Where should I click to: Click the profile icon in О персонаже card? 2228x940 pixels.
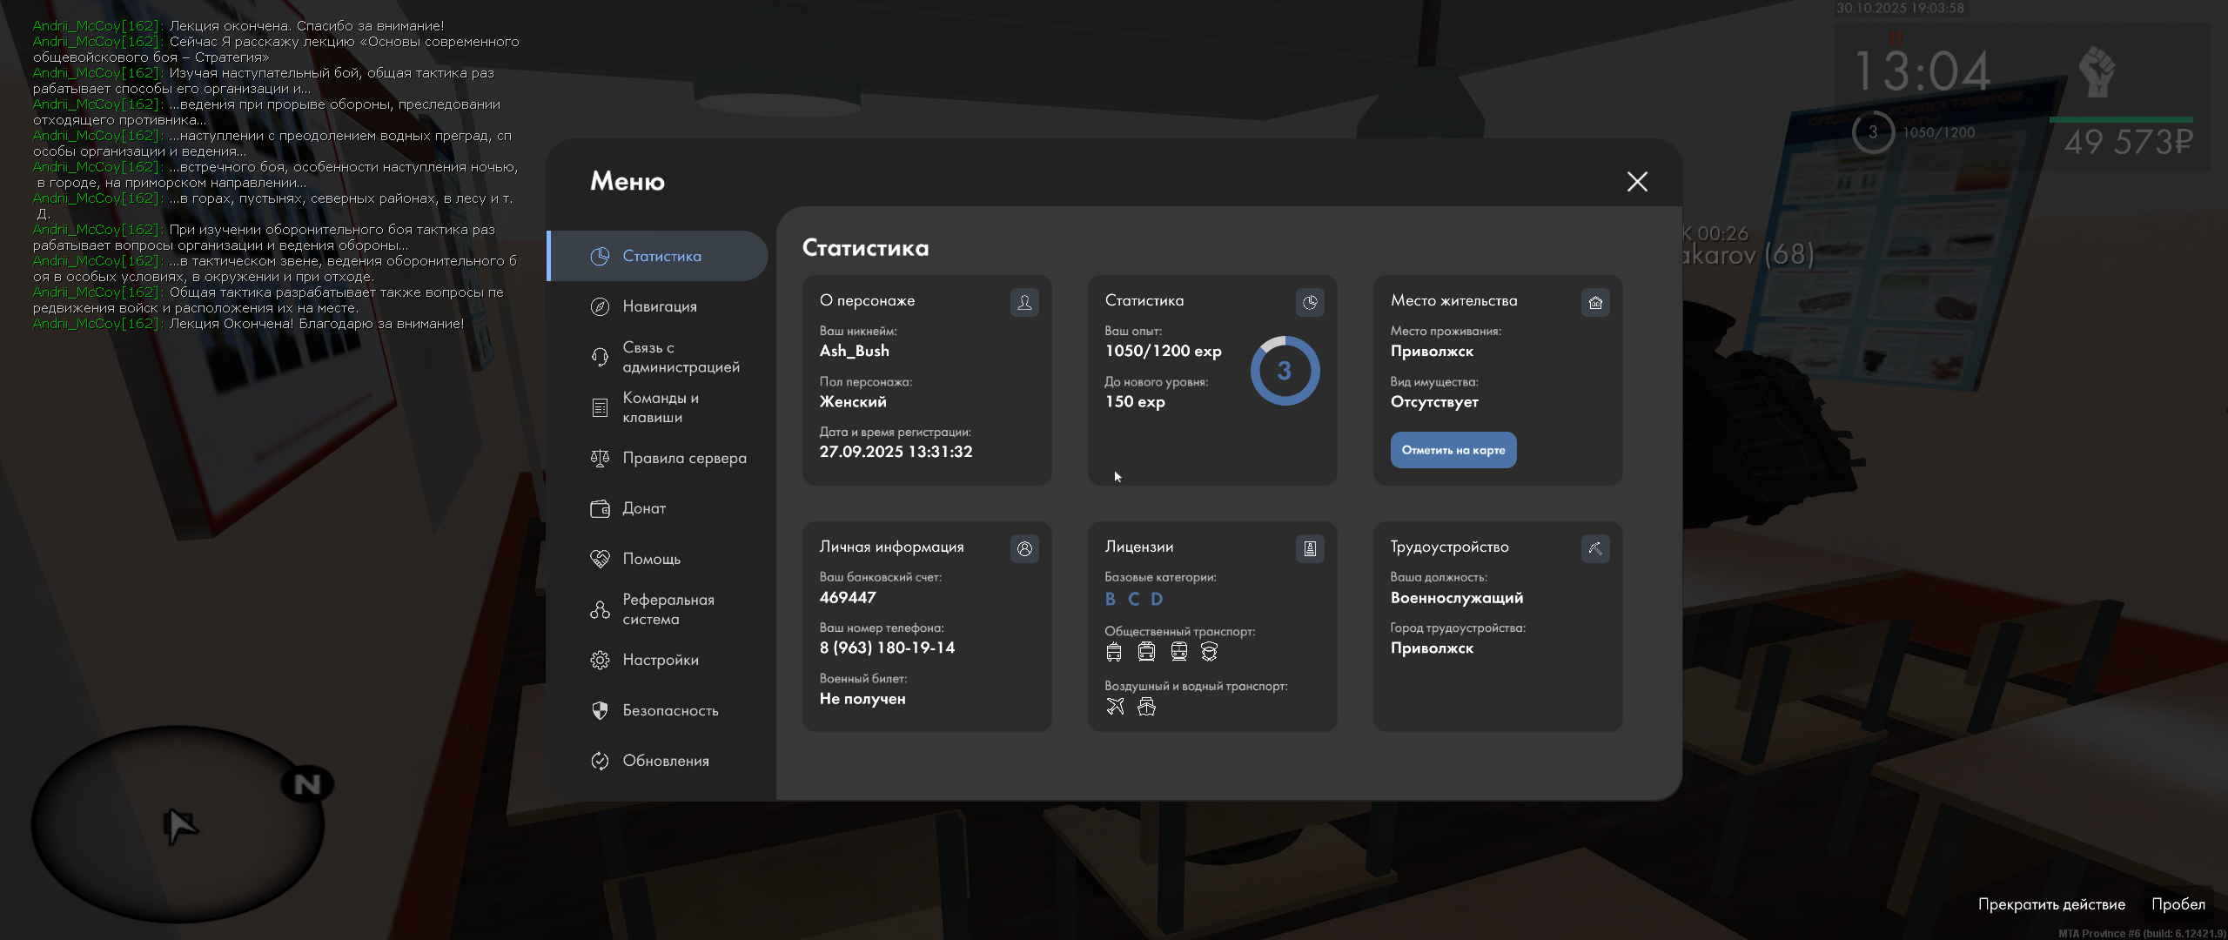tap(1024, 302)
